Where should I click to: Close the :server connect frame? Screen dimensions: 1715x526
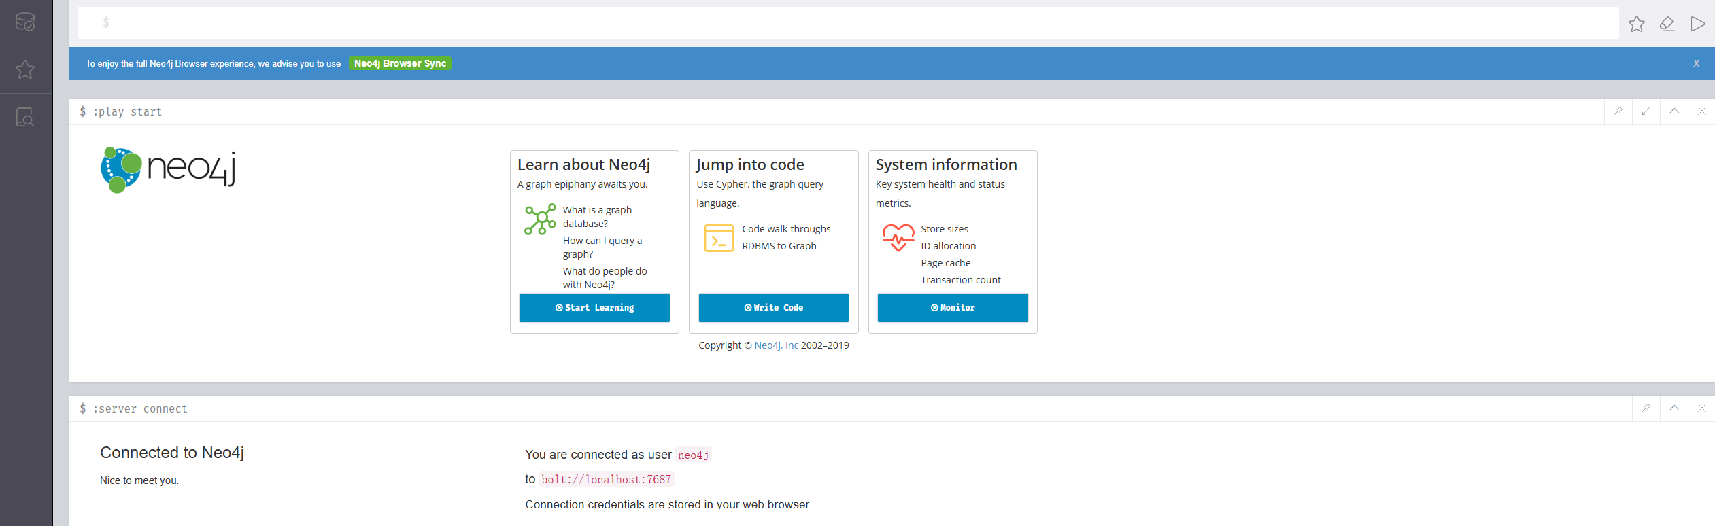click(x=1701, y=408)
